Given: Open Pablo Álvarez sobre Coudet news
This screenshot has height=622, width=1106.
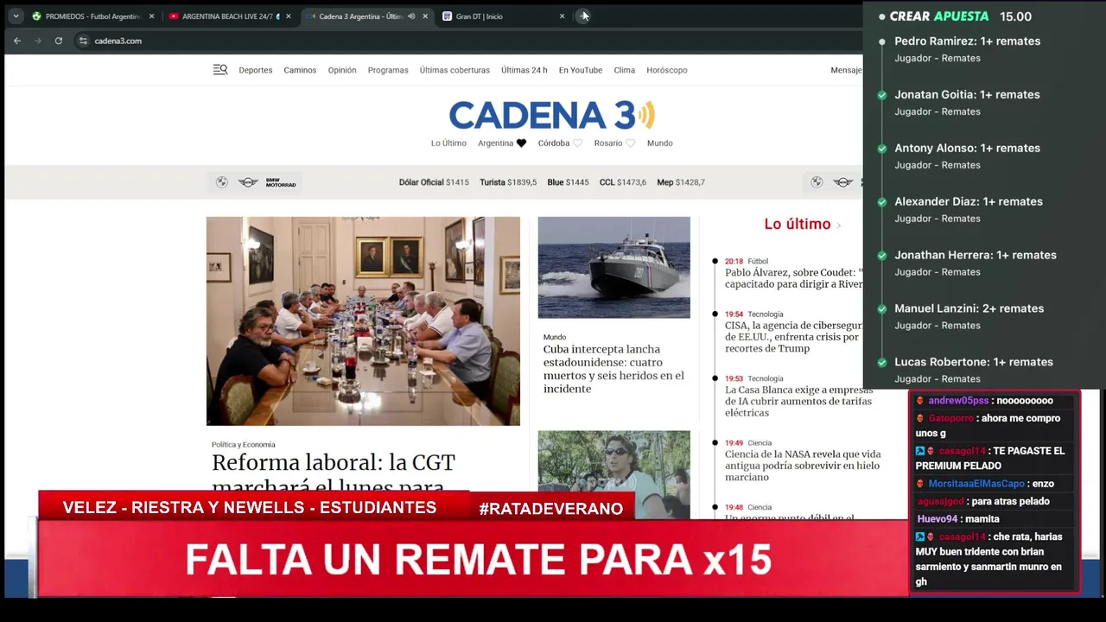Looking at the screenshot, I should click(793, 278).
